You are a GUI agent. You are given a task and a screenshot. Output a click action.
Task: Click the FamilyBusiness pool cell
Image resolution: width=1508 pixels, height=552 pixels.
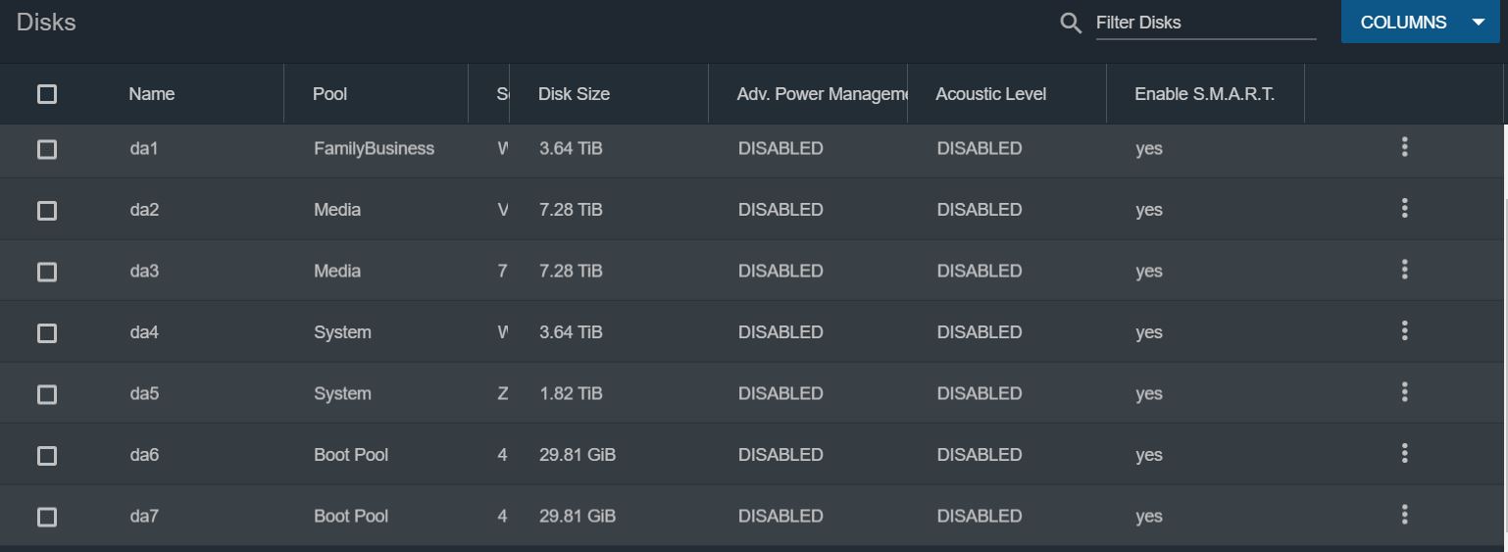(x=374, y=149)
